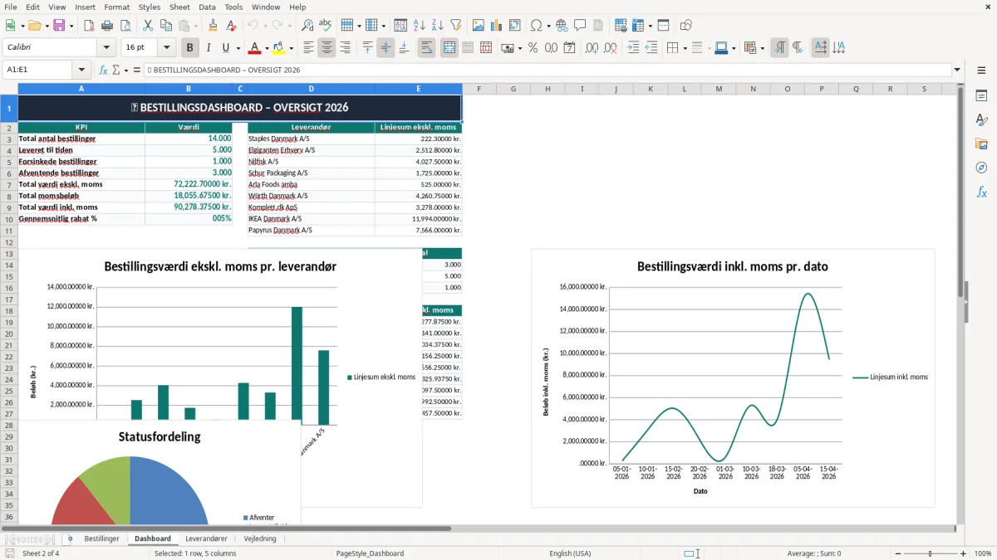The height and width of the screenshot is (560, 997).
Task: Open the Format menu
Action: click(x=116, y=7)
